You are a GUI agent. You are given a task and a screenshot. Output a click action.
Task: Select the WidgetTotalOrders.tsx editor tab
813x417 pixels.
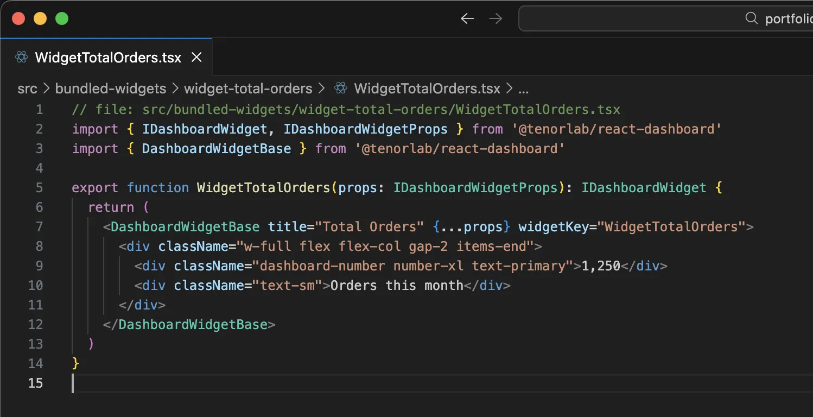[107, 57]
